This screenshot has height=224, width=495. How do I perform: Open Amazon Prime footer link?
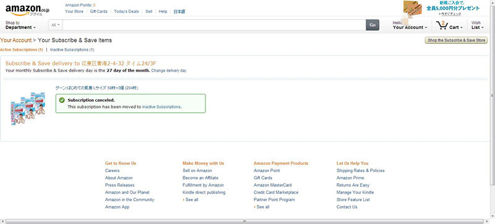(350, 178)
